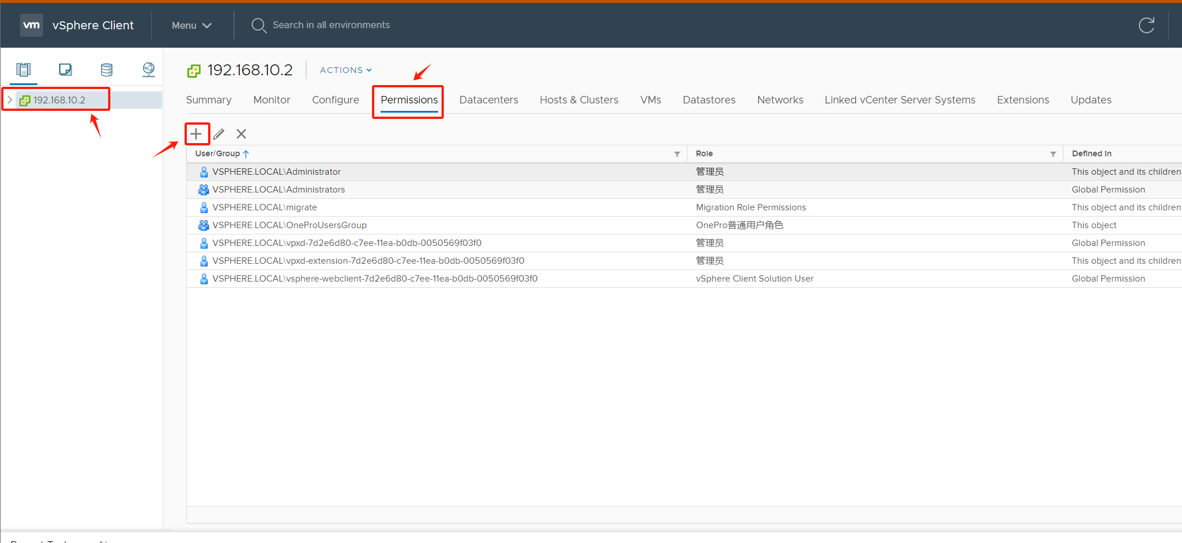Image resolution: width=1182 pixels, height=543 pixels.
Task: Switch to the Monitor tab
Action: (x=272, y=100)
